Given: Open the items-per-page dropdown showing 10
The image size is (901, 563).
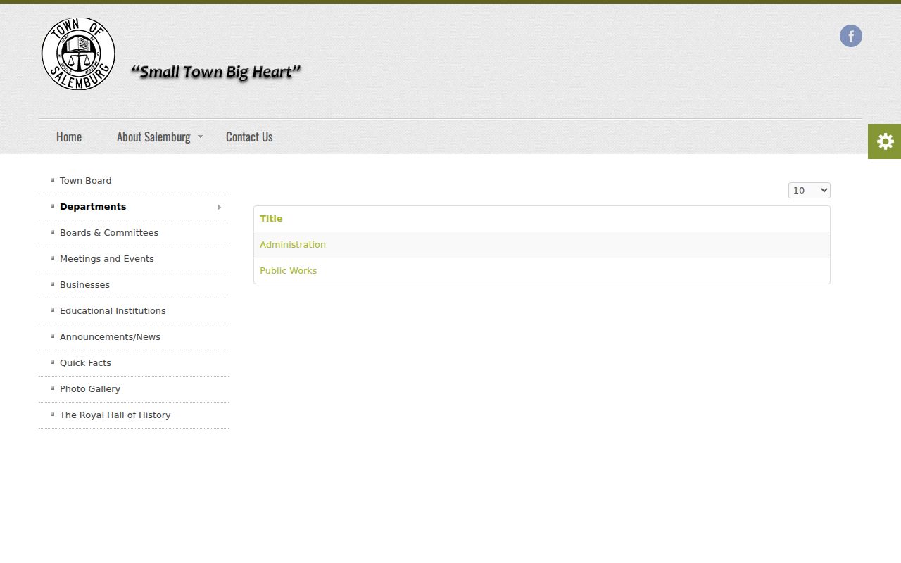Looking at the screenshot, I should tap(809, 190).
